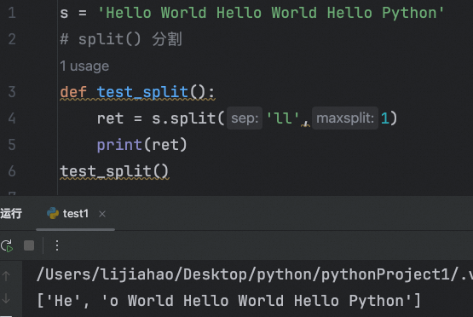Click the interpreter path in console output
Viewport: 473px width, 317px height.
254,274
